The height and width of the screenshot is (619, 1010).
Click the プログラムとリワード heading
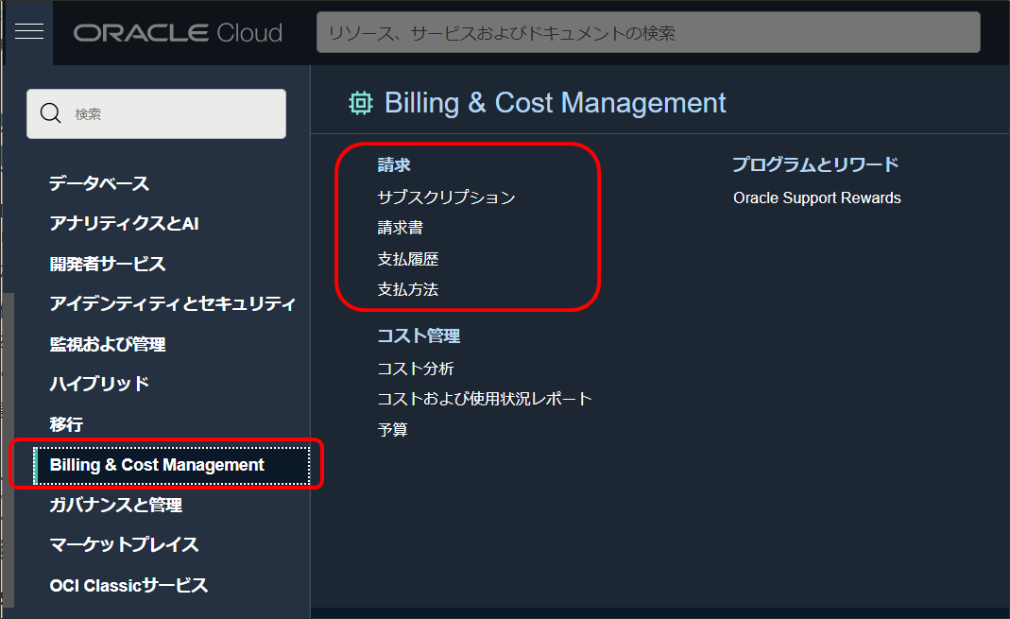815,164
